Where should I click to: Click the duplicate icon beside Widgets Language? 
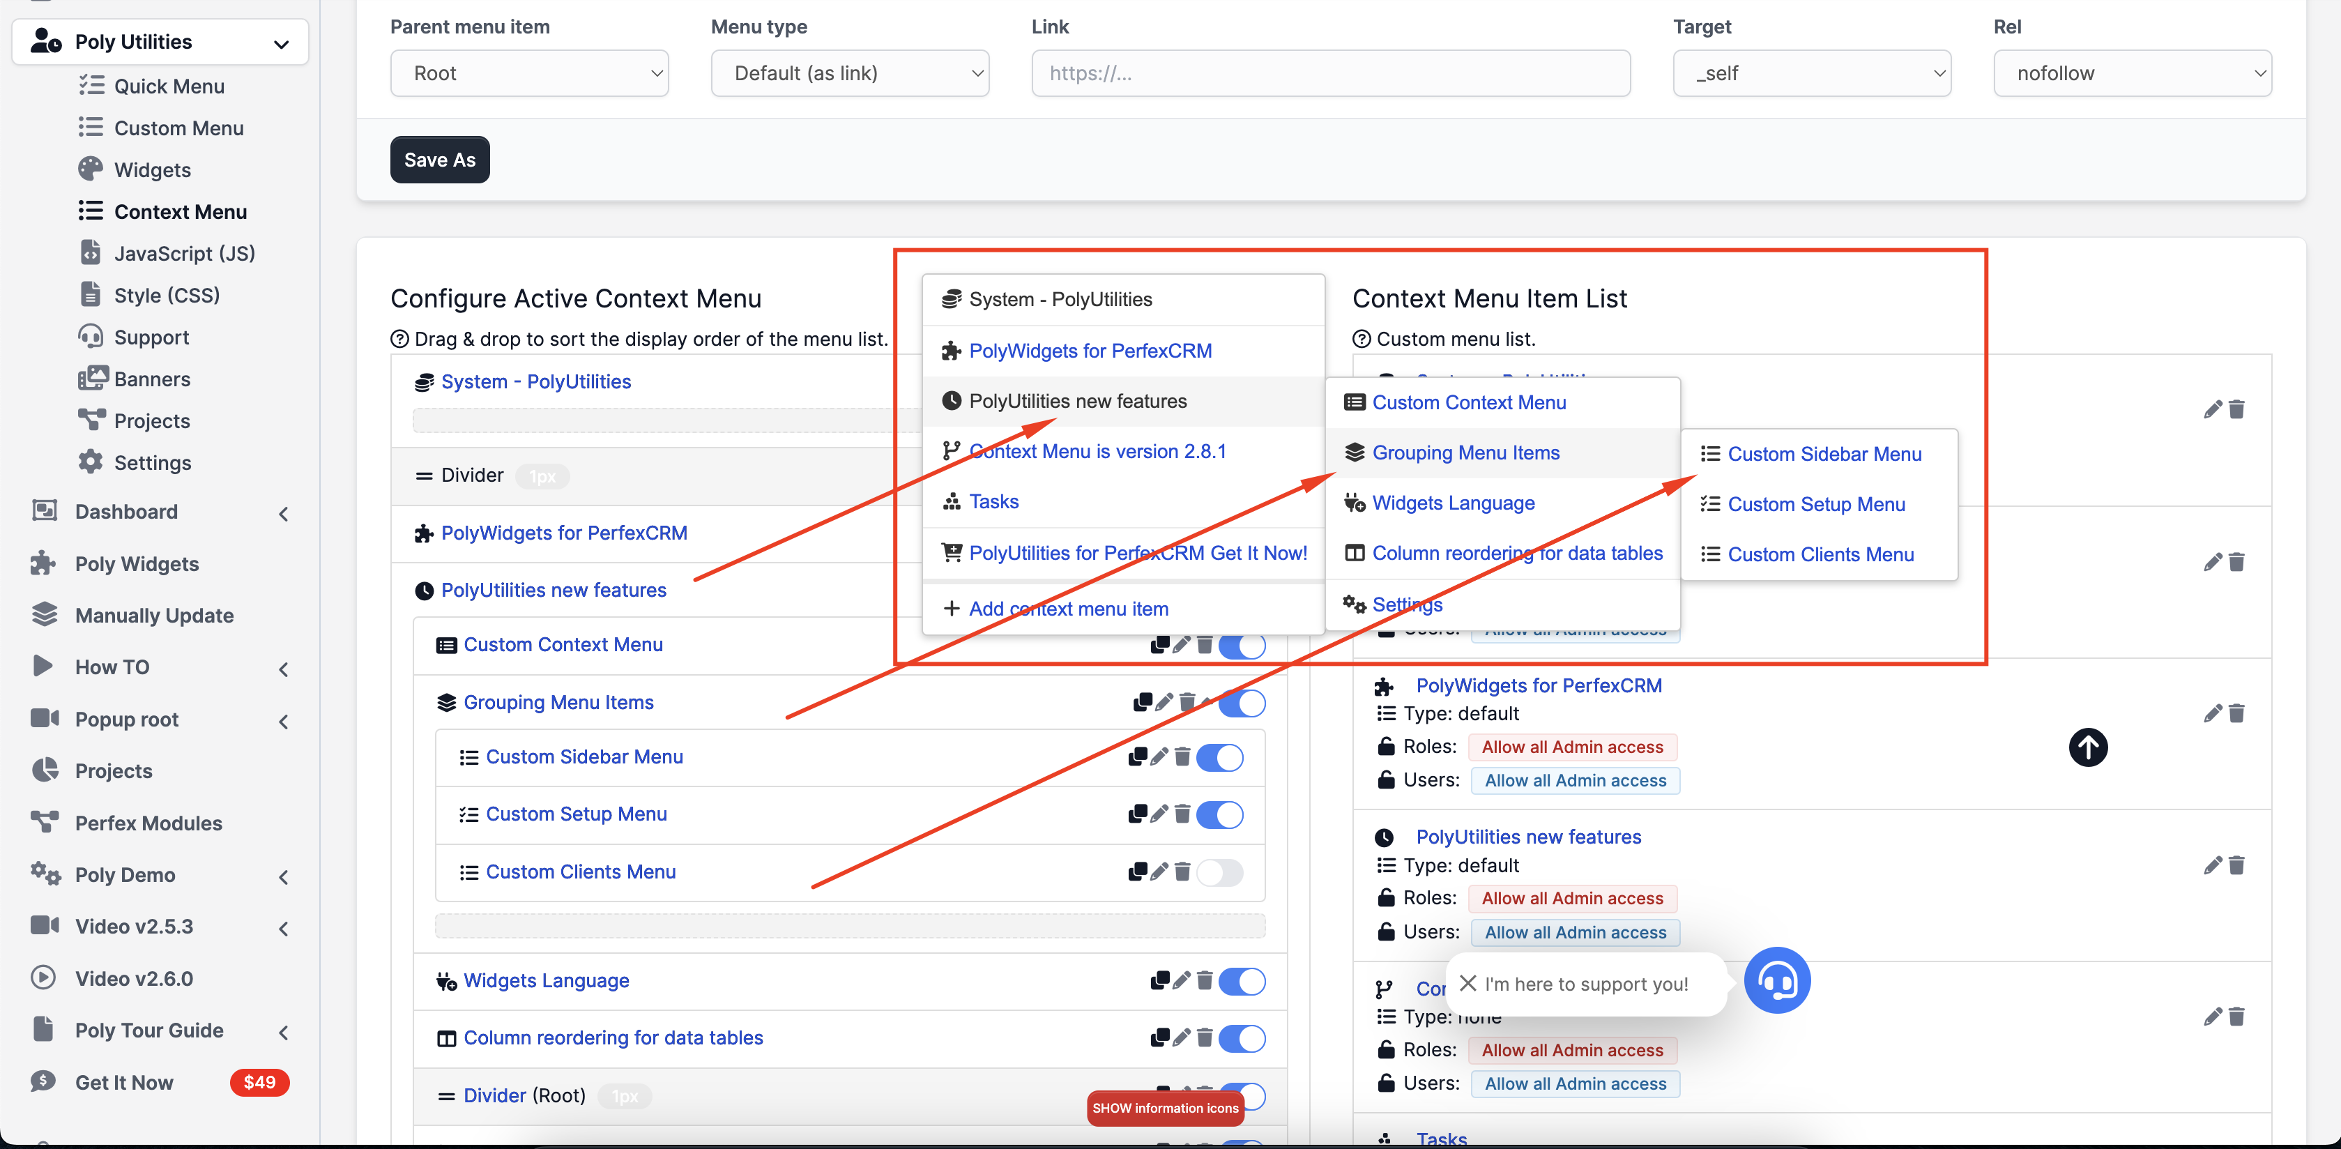pyautogui.click(x=1161, y=982)
